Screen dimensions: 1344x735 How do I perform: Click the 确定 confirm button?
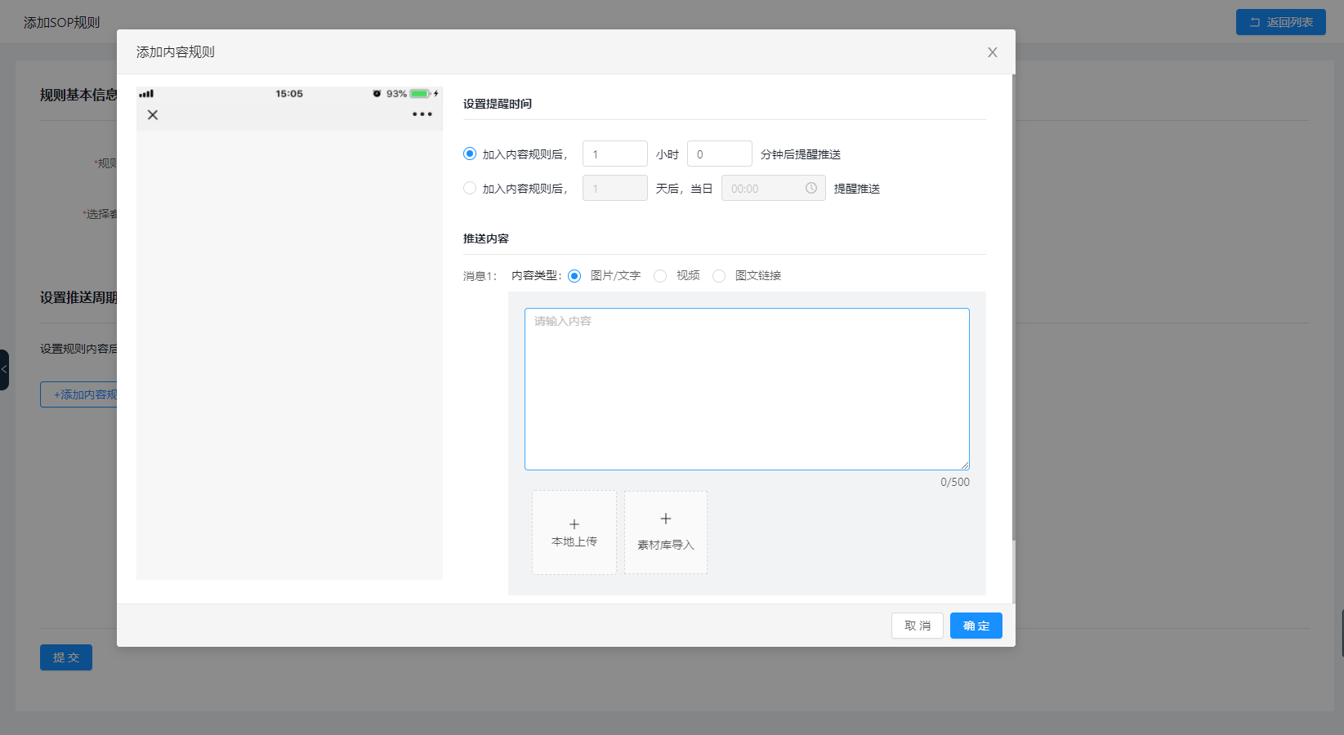pyautogui.click(x=976, y=626)
